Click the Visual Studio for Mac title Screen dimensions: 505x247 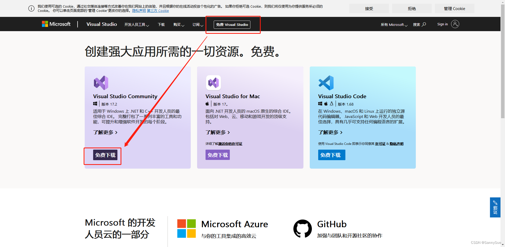click(x=233, y=96)
